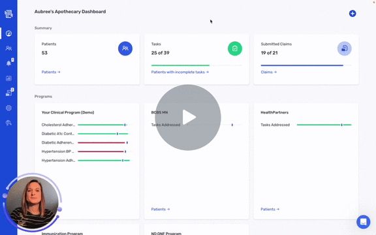This screenshot has width=376, height=235.
Task: Open the Claims link
Action: [268, 72]
